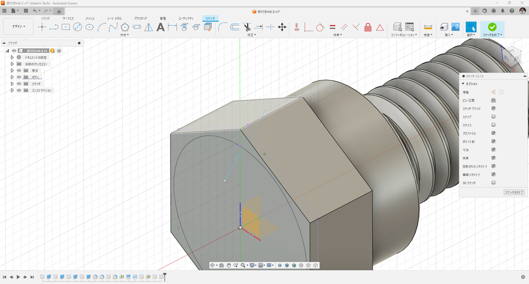Open the Help question mark icon
Screen dimensions: 529x284
[x=512, y=11]
